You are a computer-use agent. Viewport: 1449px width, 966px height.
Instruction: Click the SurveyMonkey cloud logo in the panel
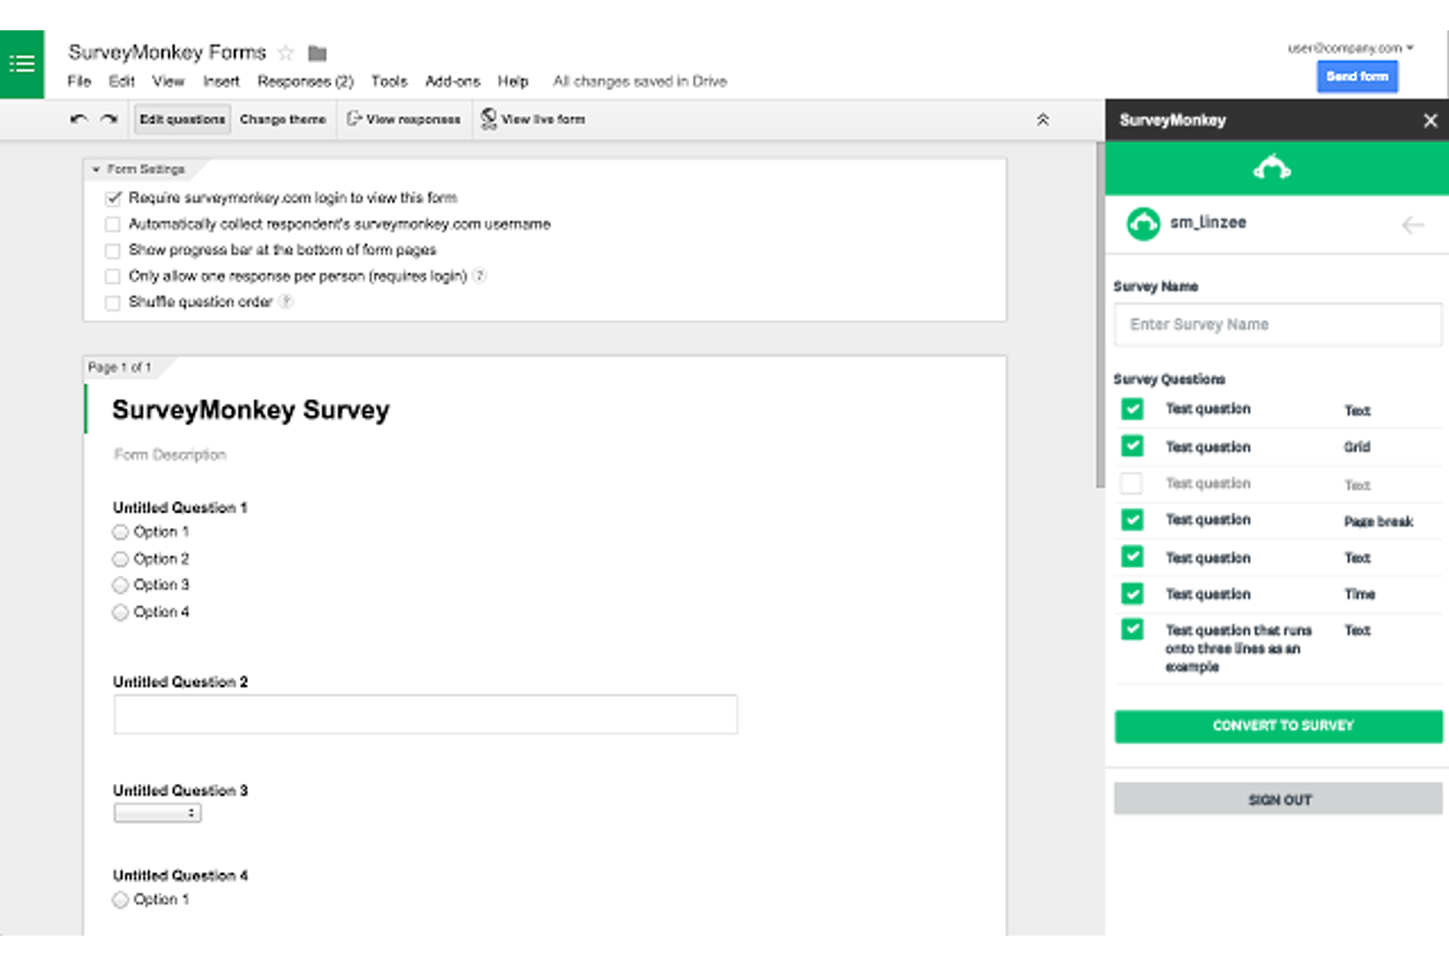[1272, 167]
